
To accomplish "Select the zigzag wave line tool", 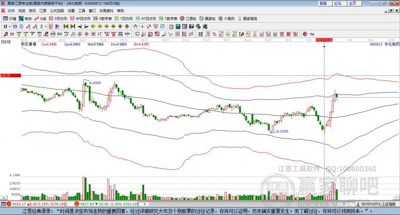I will pyautogui.click(x=170, y=34).
